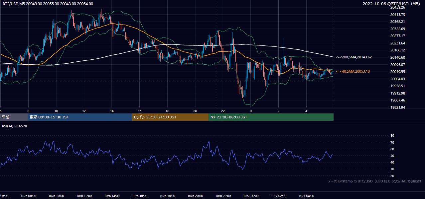Click the 10/6 10:00 time label
Viewport: 425px width, 199px height.
56,196
